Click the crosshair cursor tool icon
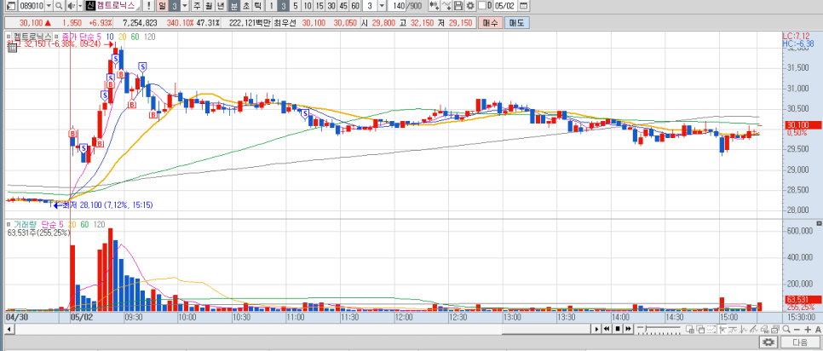The image size is (823, 351). point(722,329)
